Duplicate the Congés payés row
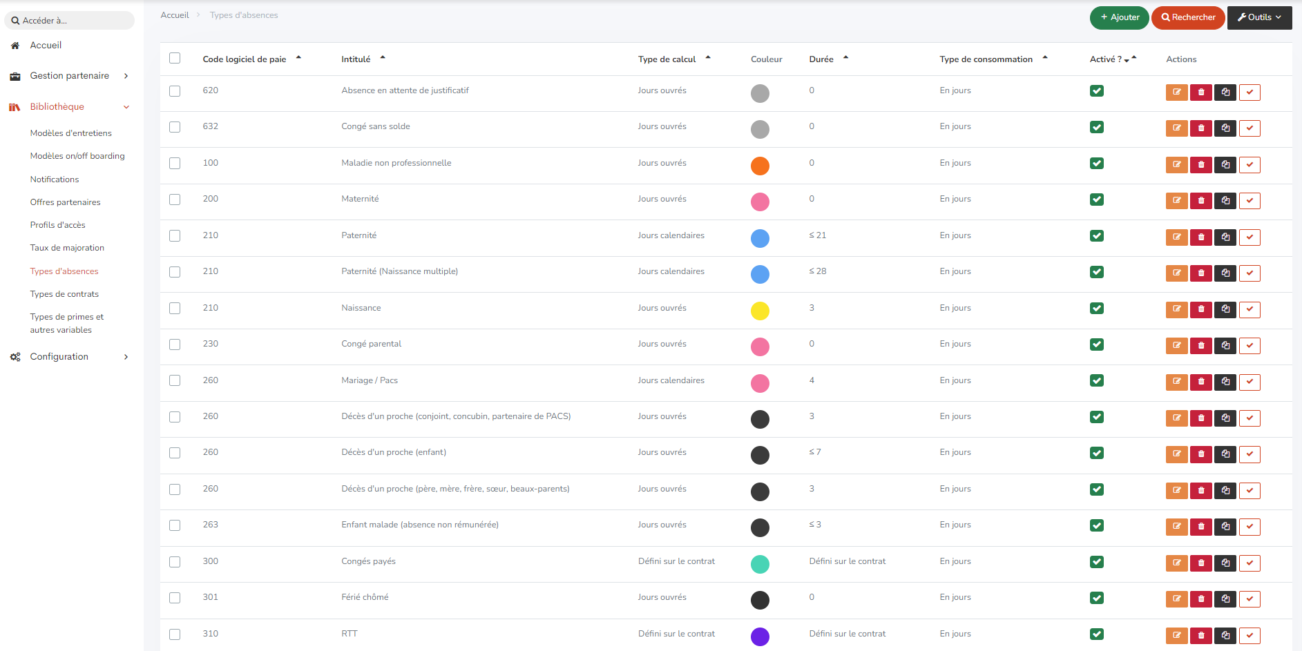The width and height of the screenshot is (1302, 651). coord(1225,563)
